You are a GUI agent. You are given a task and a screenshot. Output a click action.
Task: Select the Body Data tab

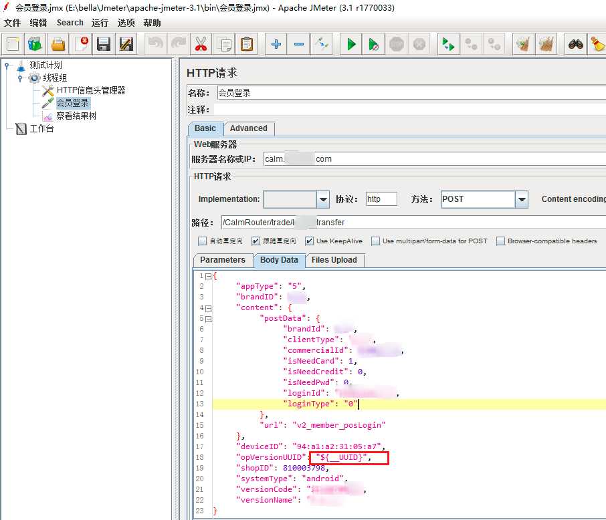point(279,260)
